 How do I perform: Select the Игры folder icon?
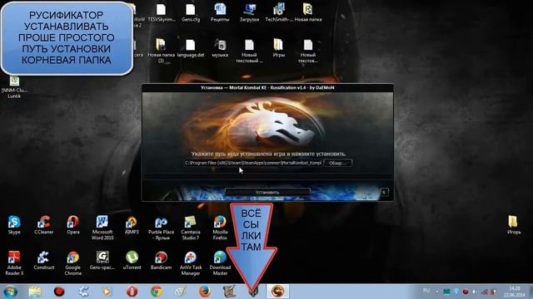[x=279, y=48]
